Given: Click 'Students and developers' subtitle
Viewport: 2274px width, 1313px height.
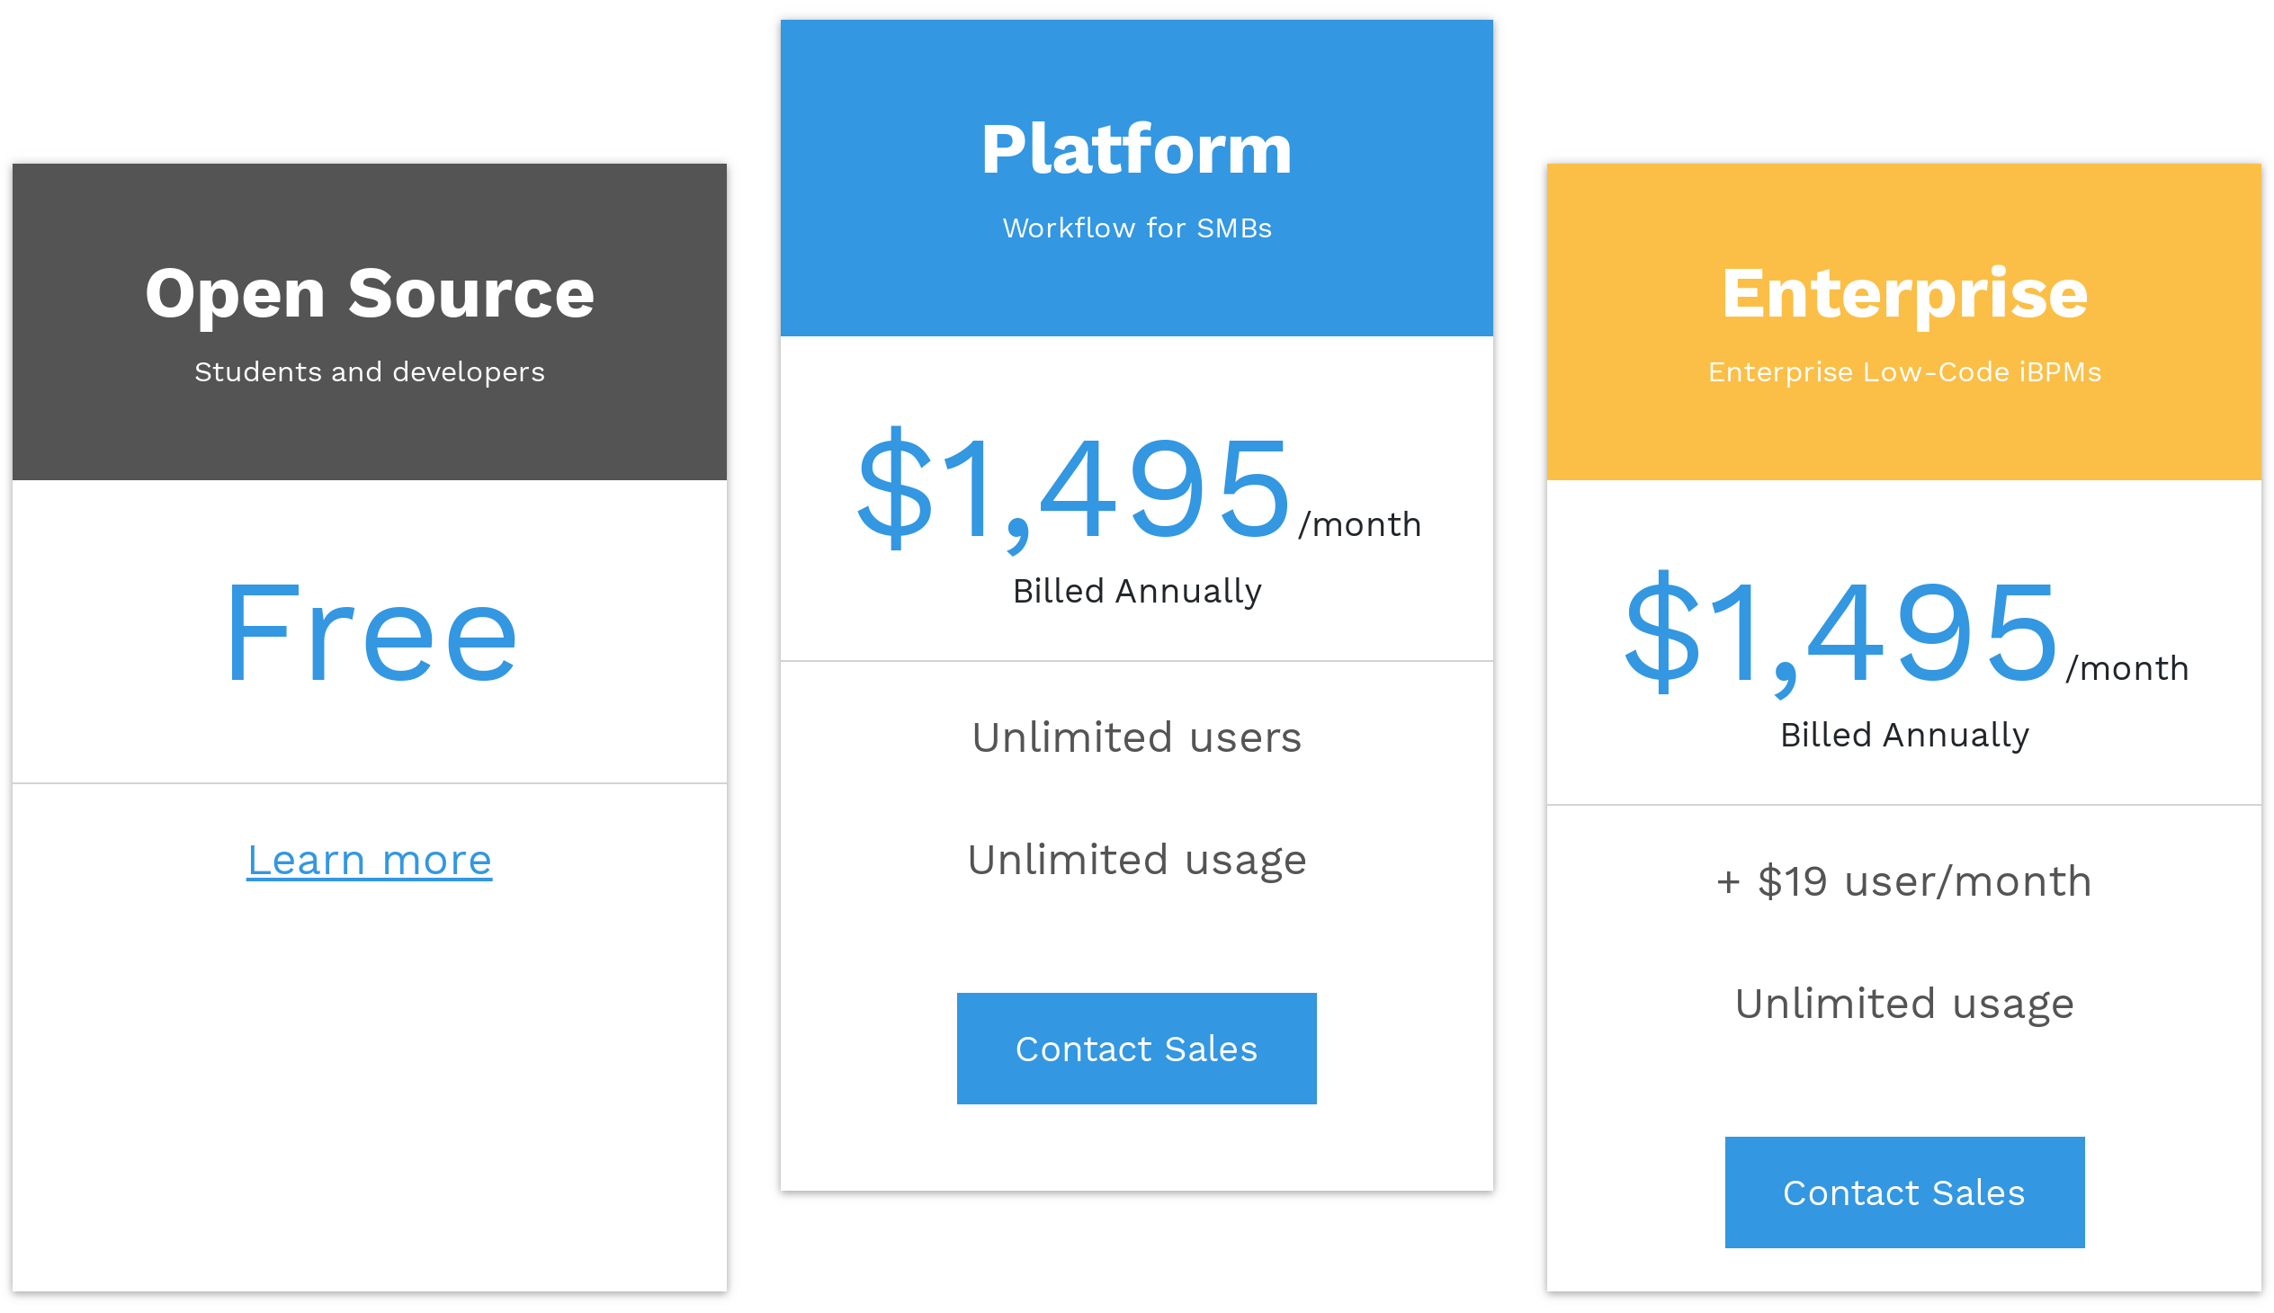Looking at the screenshot, I should coord(369,372).
